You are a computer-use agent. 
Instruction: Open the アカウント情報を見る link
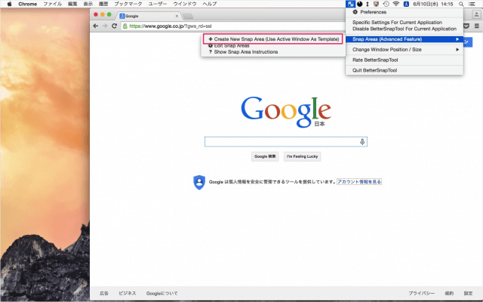coord(359,182)
